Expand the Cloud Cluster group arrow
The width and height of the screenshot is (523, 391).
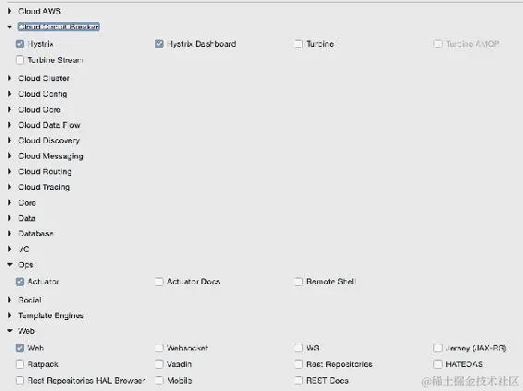(x=9, y=78)
